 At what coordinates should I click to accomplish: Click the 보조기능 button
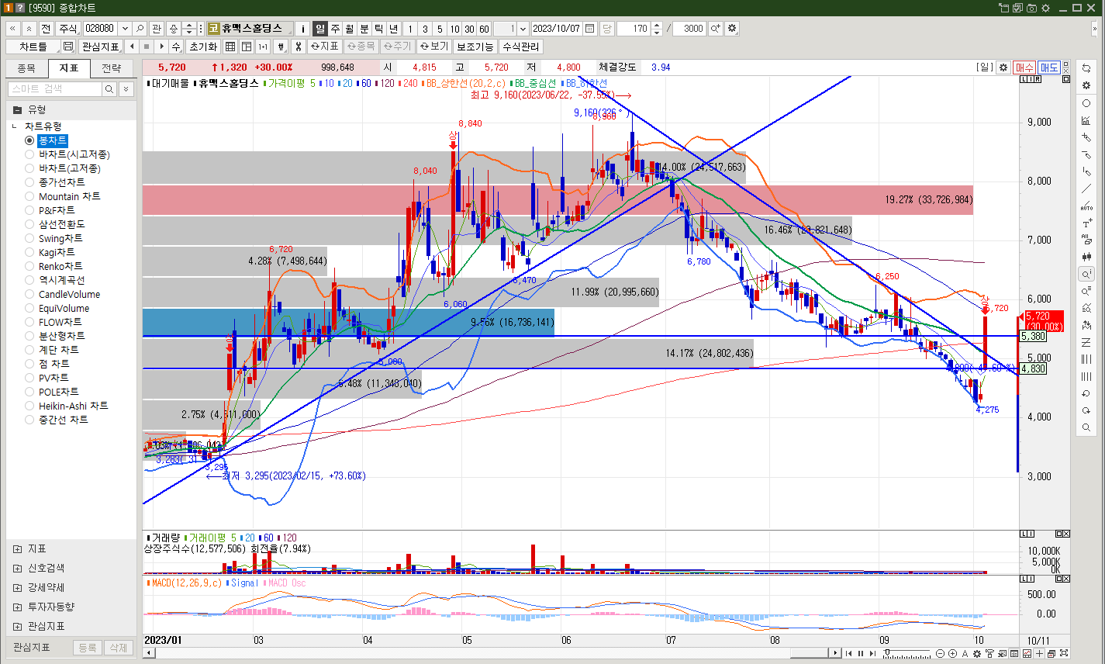475,47
